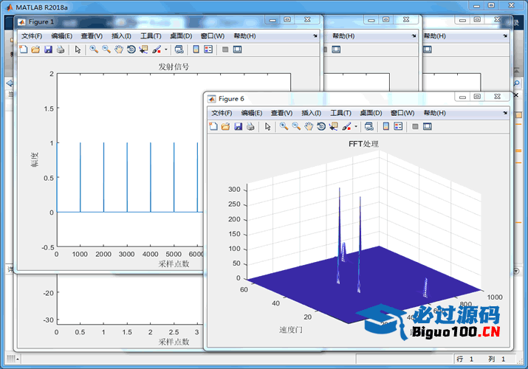Expand brush color dropdown arrow in Figure 6
This screenshot has width=528, height=369.
click(356, 127)
